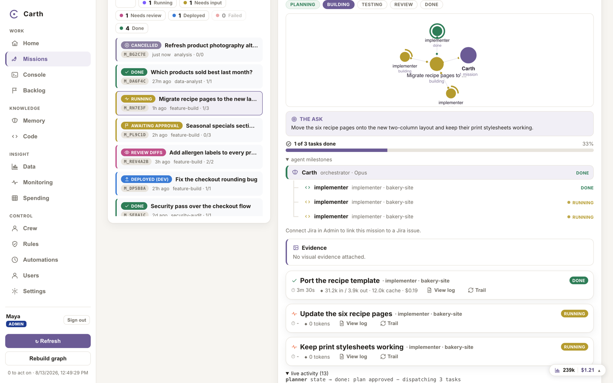613x383 pixels.
Task: Open Spending table icon
Action: pyautogui.click(x=14, y=198)
